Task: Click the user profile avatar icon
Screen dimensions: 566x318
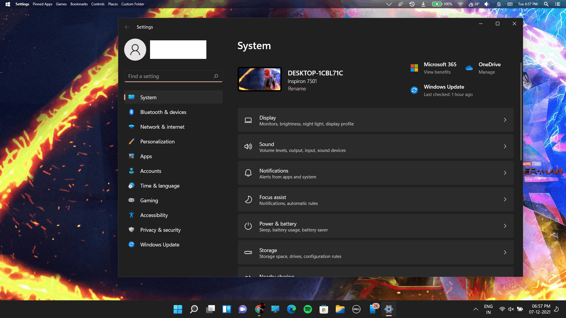Action: 135,49
